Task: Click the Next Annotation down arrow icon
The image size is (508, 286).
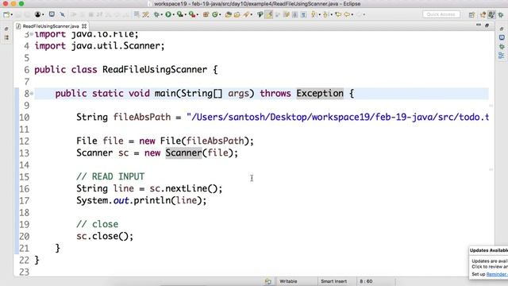Action: pos(314,14)
